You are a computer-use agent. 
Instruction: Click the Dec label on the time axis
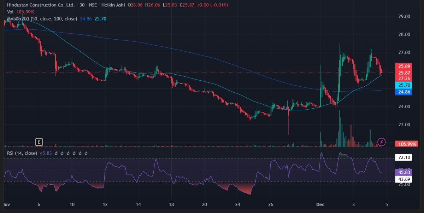(x=320, y=204)
